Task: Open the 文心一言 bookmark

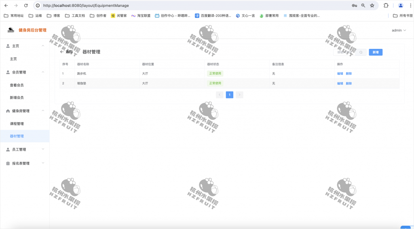Action: [245, 16]
